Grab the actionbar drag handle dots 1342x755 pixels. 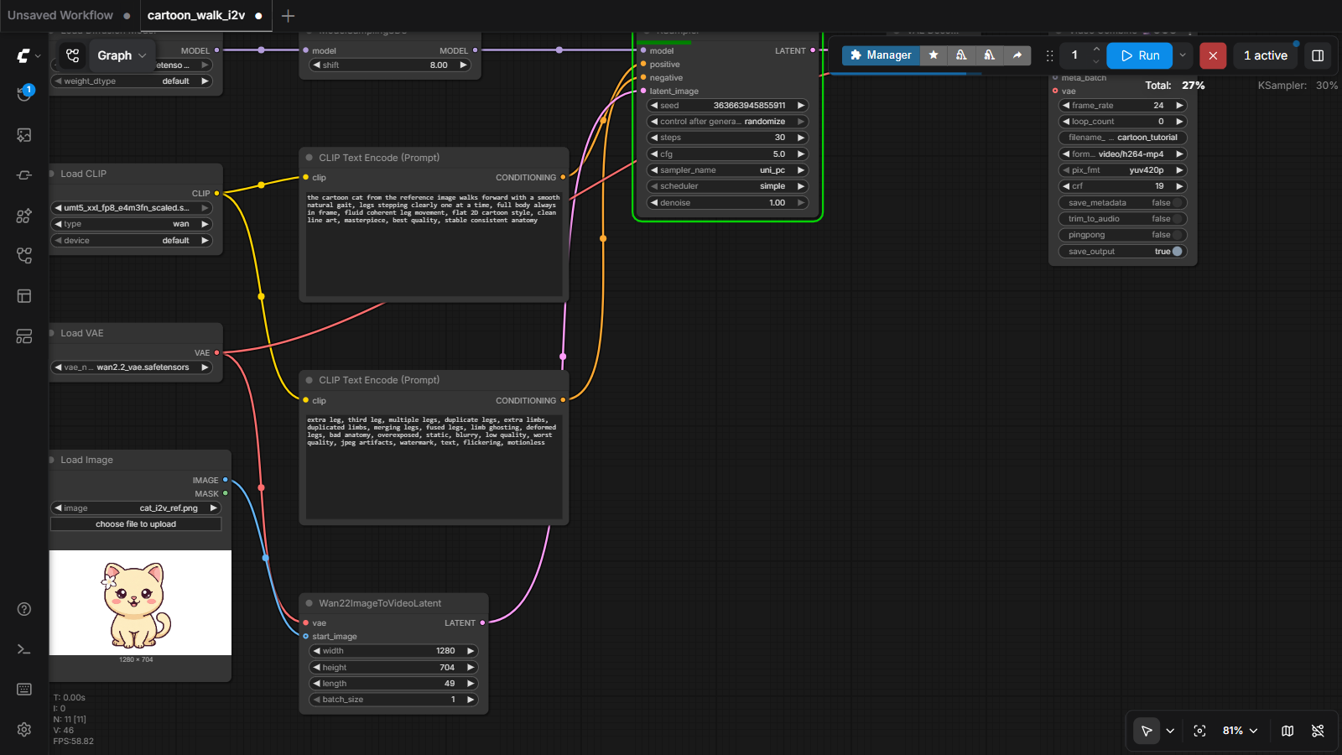coord(1049,55)
